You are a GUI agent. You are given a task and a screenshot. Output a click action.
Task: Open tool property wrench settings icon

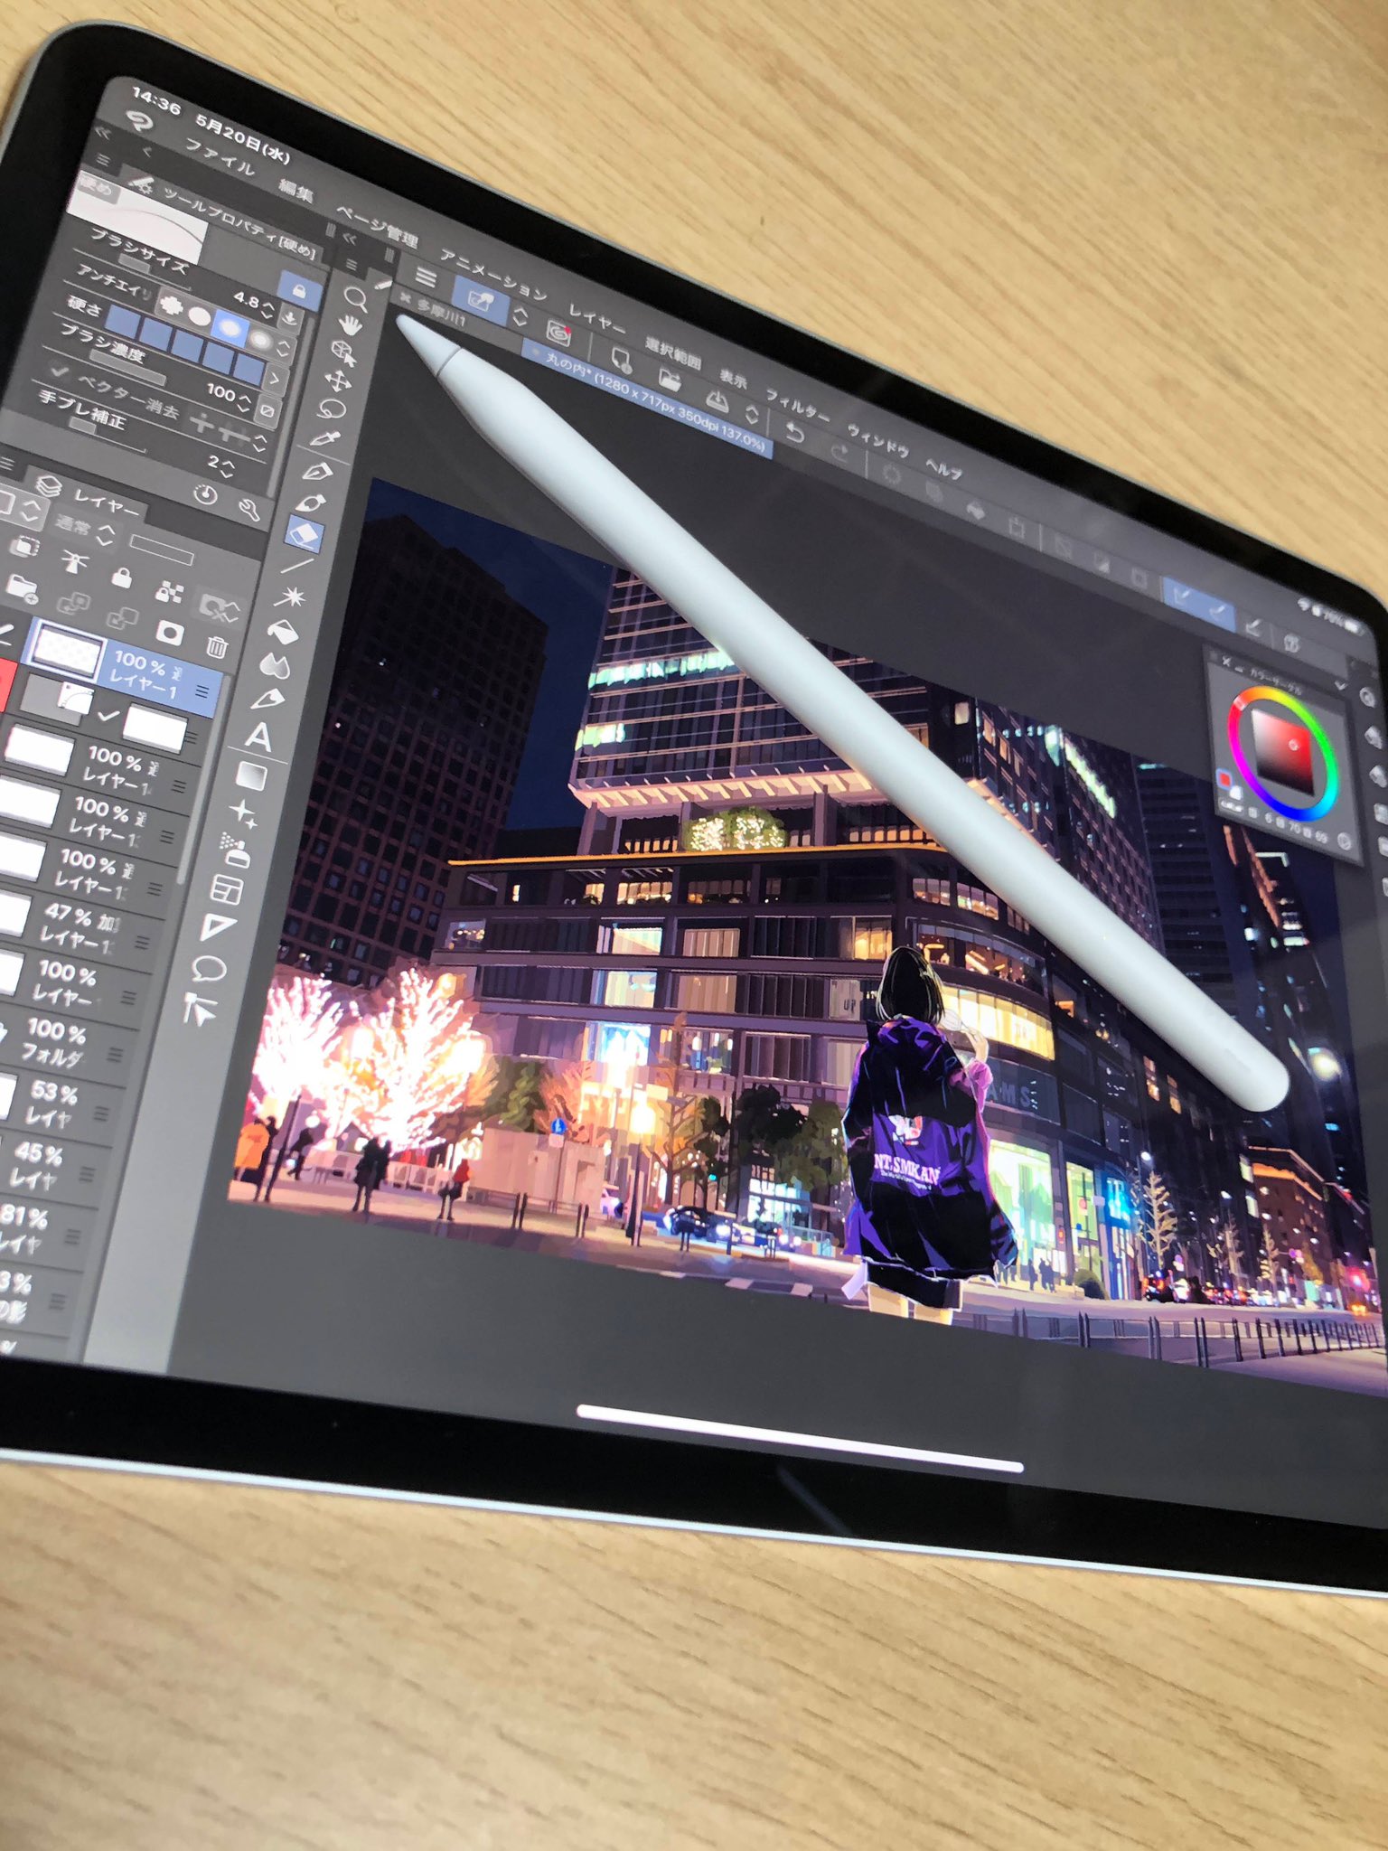coord(250,510)
